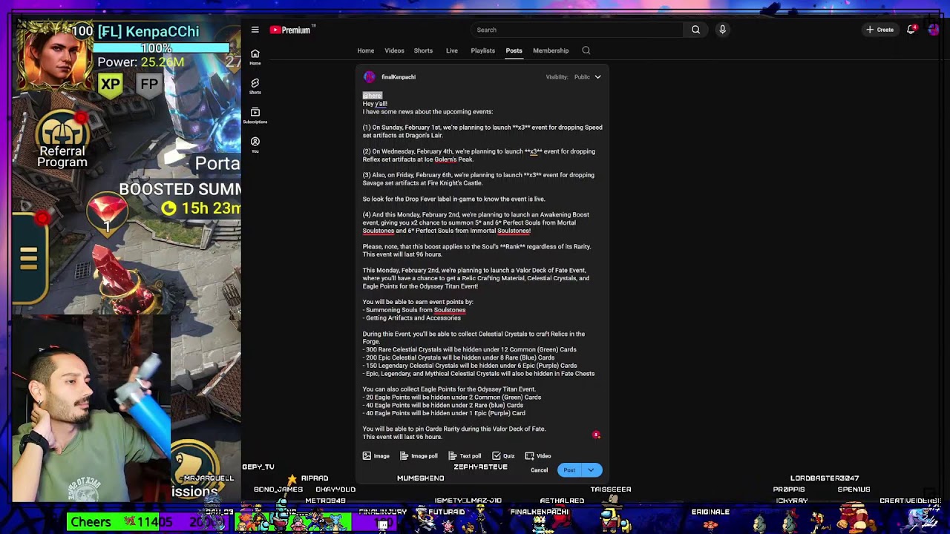Click the Create button
The image size is (950, 534).
pos(880,30)
